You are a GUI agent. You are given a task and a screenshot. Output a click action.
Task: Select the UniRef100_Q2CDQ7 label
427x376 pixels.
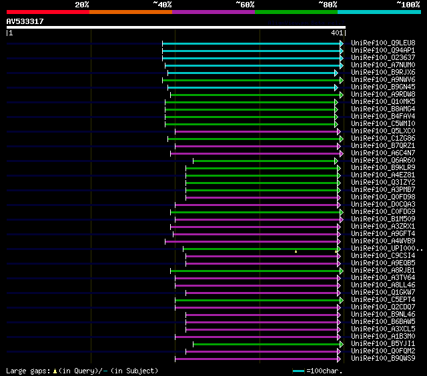point(383,307)
